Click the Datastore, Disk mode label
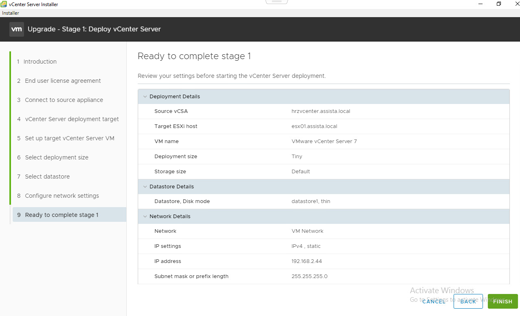The height and width of the screenshot is (316, 520). (x=182, y=201)
